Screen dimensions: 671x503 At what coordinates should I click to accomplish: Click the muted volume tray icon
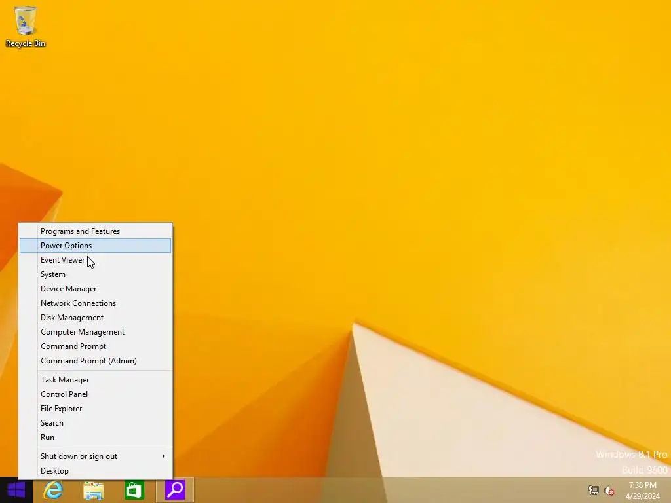click(x=609, y=490)
